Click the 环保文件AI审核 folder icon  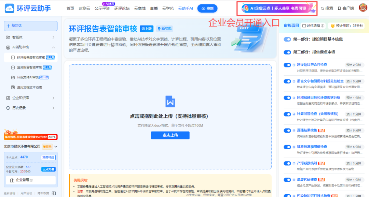(13, 77)
